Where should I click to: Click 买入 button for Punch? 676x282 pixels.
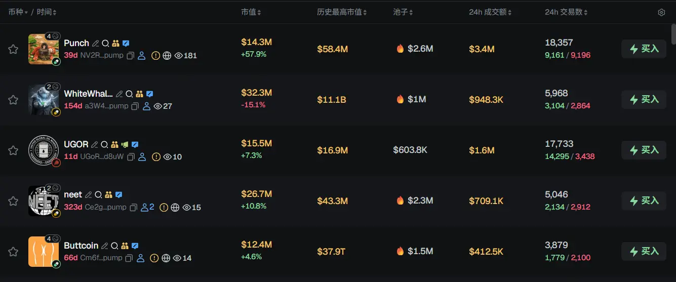[644, 49]
